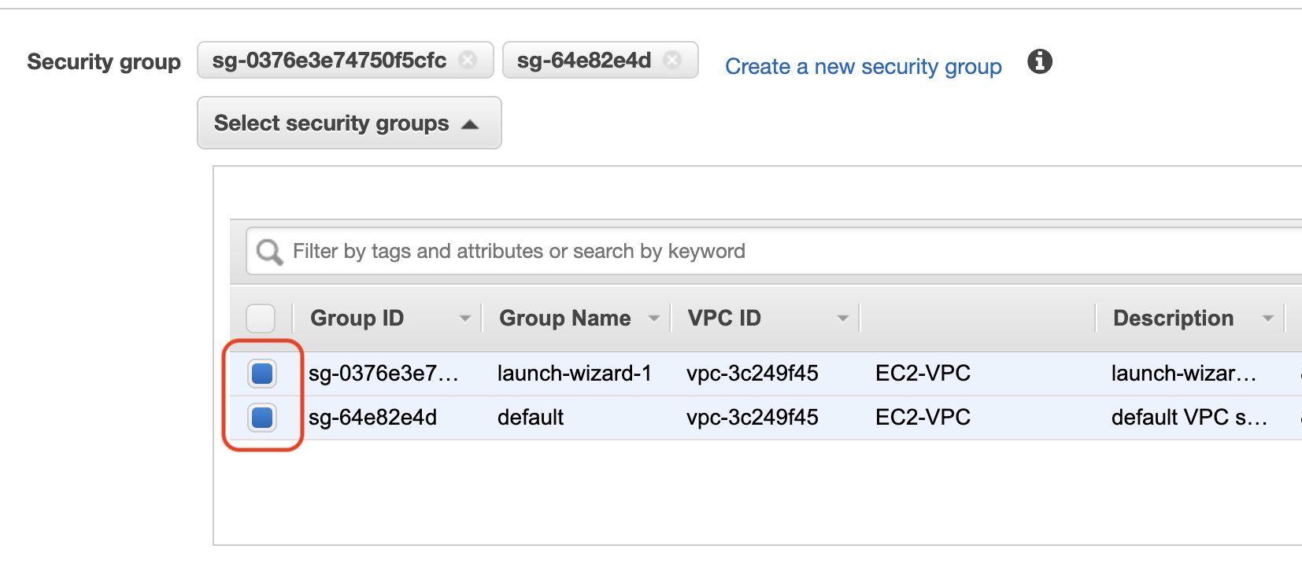Screen dimensions: 1302x571
Task: Click the info icon beside Create link
Action: (x=1039, y=61)
